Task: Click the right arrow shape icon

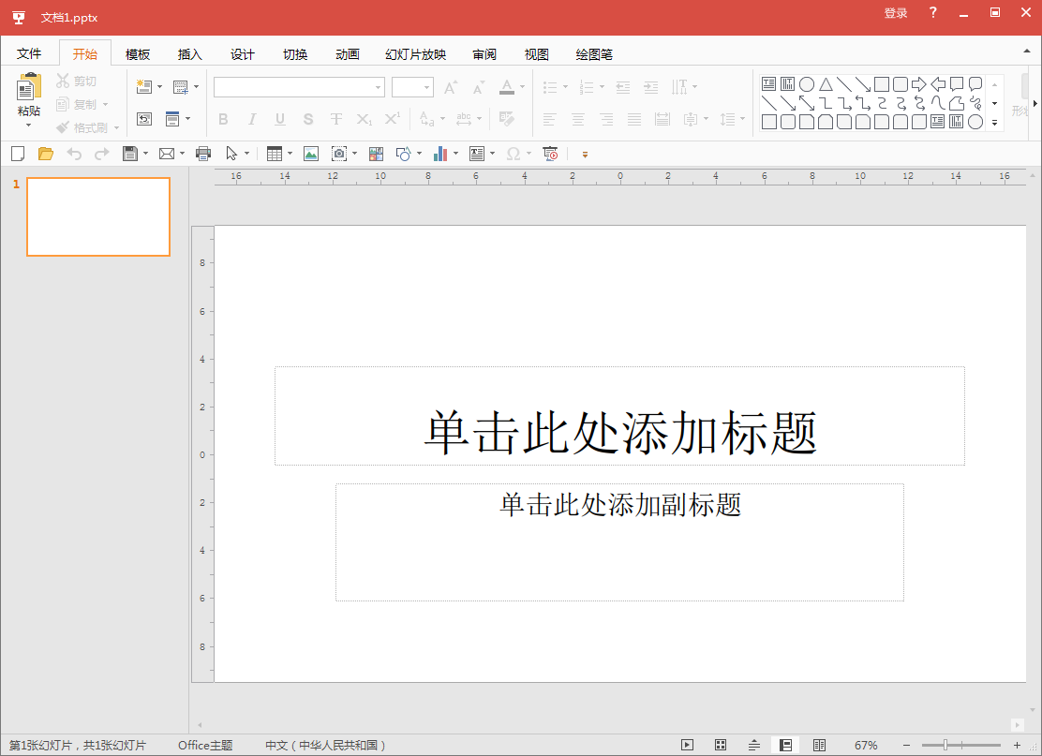Action: coord(918,84)
